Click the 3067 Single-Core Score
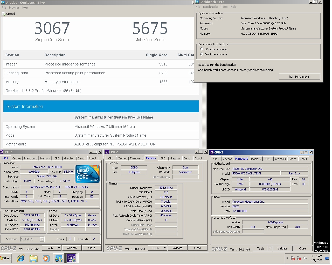The width and height of the screenshot is (332, 265). click(52, 28)
